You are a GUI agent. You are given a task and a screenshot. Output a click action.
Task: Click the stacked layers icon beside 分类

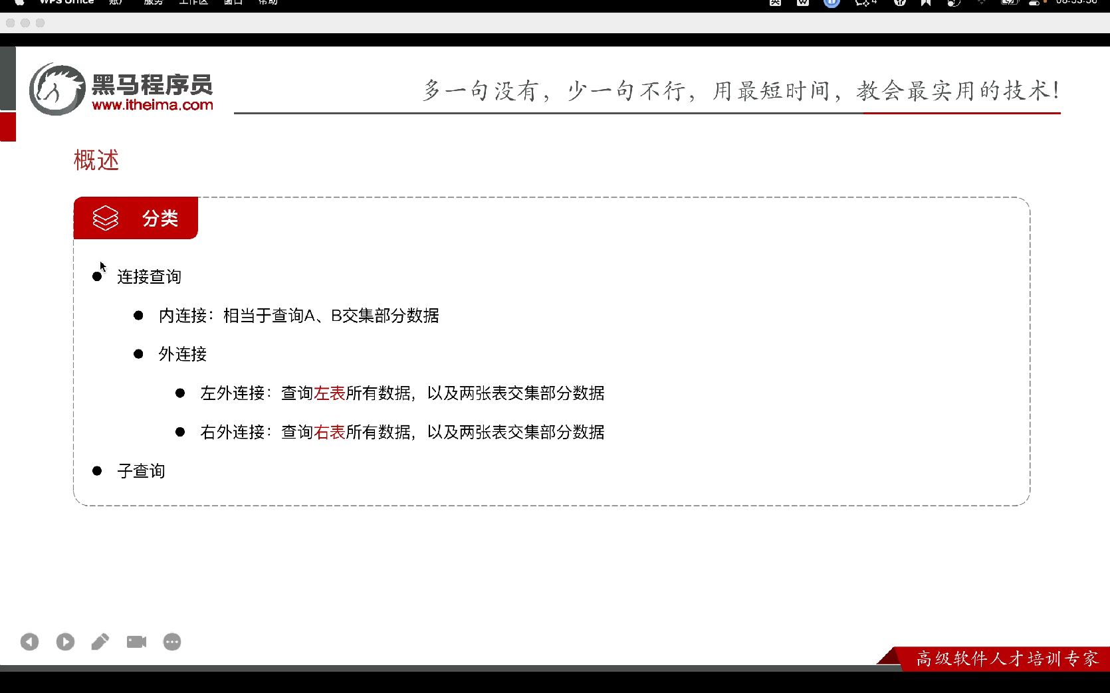click(x=105, y=218)
